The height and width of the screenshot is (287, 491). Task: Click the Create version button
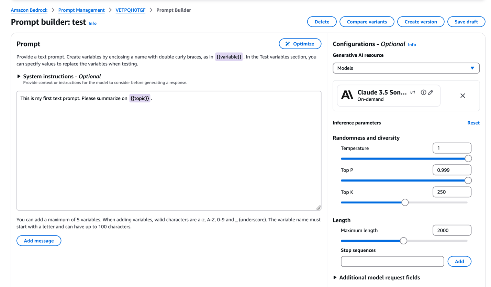pos(421,22)
